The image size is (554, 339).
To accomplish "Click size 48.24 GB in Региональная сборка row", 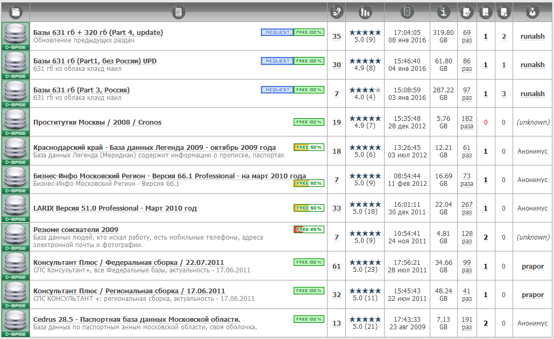I will (x=443, y=294).
